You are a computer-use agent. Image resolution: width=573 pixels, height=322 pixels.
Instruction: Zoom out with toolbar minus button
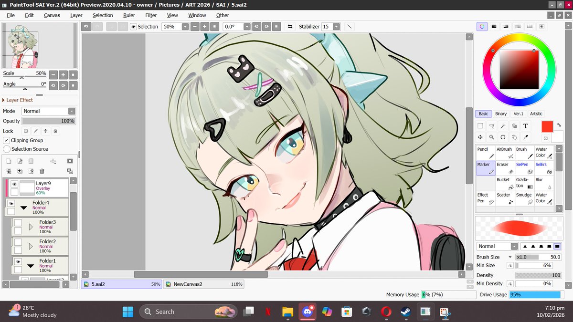pyautogui.click(x=194, y=27)
